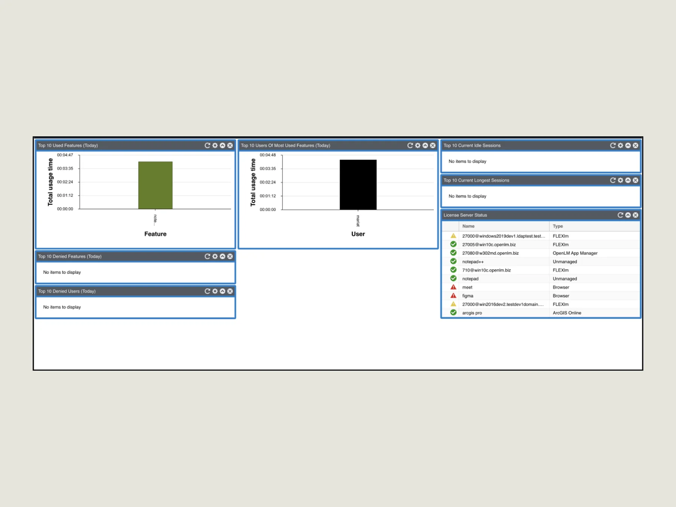This screenshot has width=676, height=507.
Task: Collapse the Top 10 Used Features widget
Action: [222, 145]
